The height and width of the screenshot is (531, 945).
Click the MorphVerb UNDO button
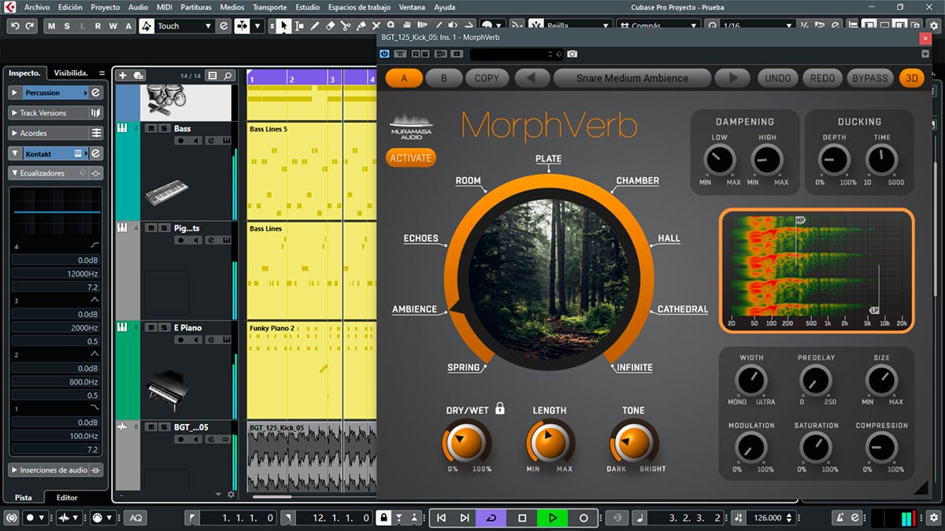(778, 78)
